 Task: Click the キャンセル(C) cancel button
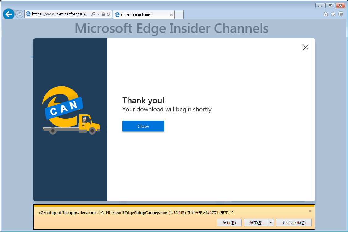click(293, 222)
